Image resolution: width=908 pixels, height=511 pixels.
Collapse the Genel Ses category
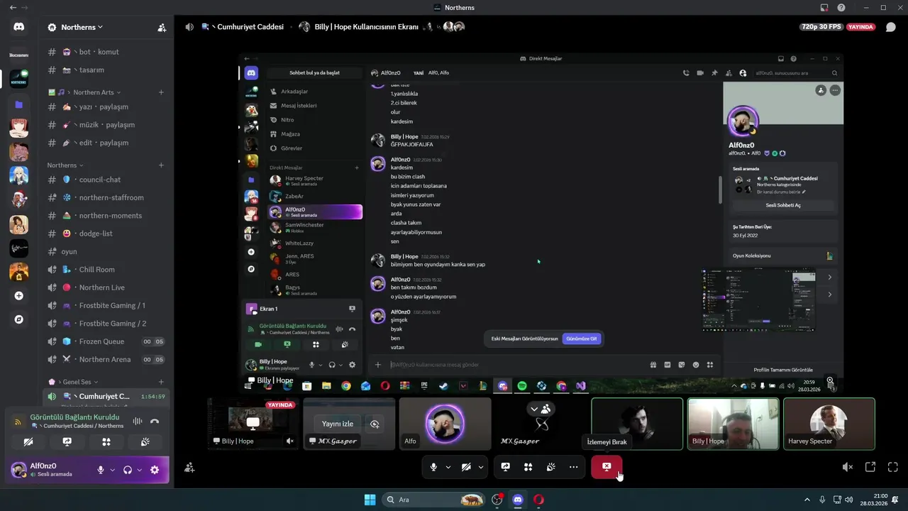point(73,382)
